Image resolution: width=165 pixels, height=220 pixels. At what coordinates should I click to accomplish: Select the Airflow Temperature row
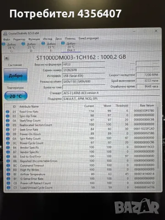tap(81, 174)
